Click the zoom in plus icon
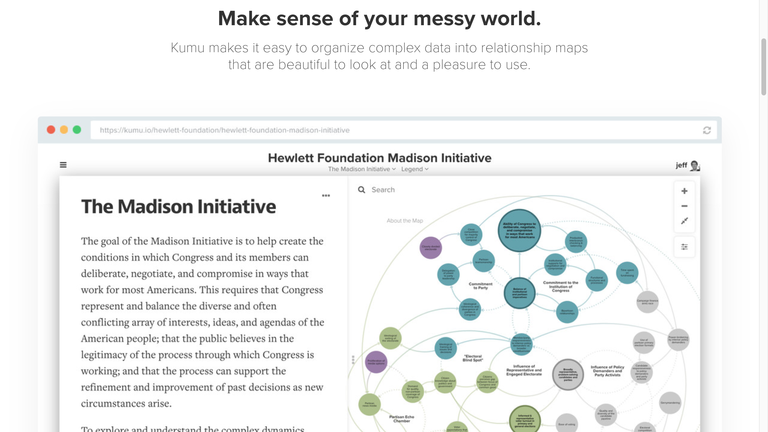The image size is (768, 432). coord(684,191)
